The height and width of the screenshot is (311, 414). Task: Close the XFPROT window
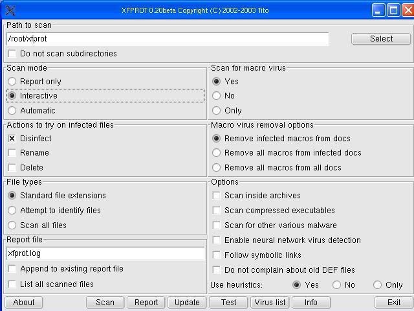point(408,10)
